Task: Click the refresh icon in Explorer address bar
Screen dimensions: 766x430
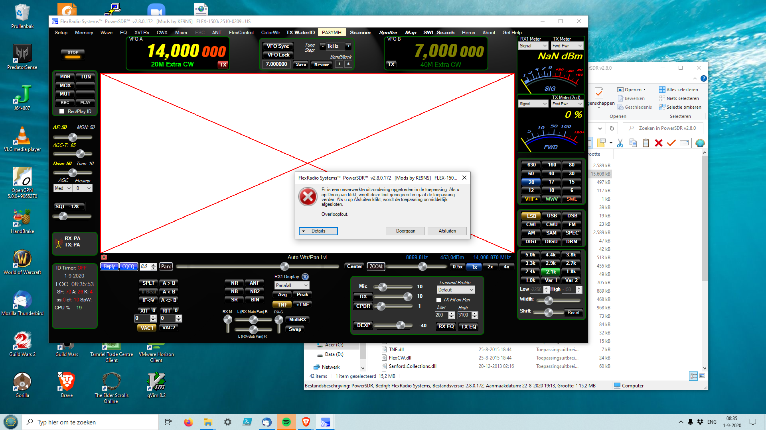Action: point(612,128)
